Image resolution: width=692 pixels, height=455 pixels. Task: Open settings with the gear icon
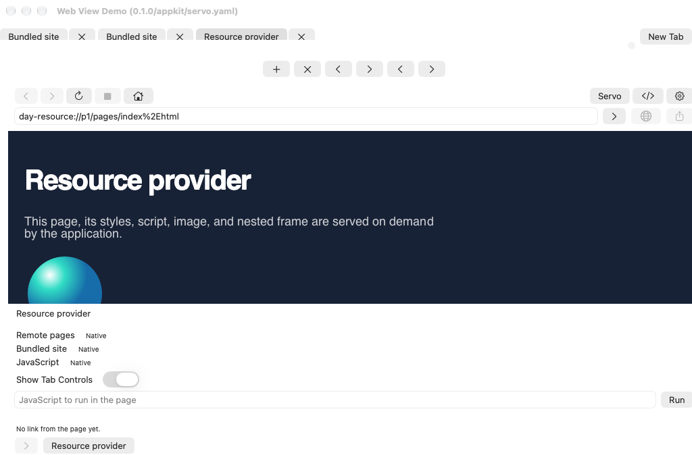pyautogui.click(x=679, y=96)
